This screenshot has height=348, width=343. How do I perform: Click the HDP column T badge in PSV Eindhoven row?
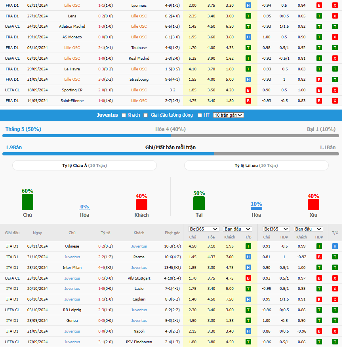[x=319, y=342]
